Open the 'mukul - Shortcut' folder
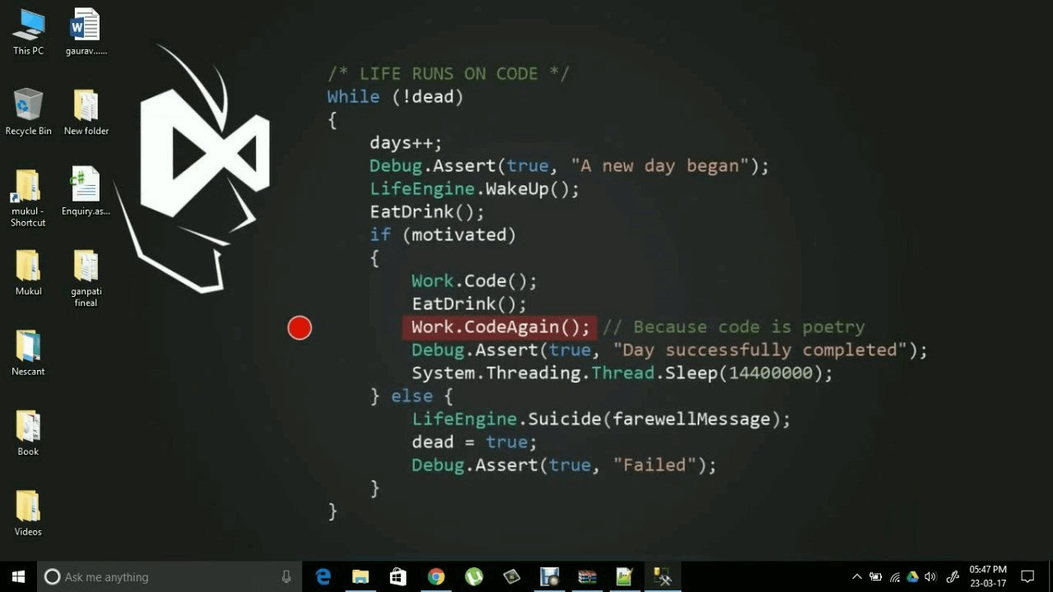 (28, 198)
